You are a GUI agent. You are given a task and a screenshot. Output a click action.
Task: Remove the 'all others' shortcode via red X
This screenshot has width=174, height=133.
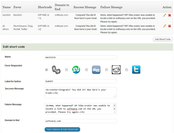click(x=170, y=26)
